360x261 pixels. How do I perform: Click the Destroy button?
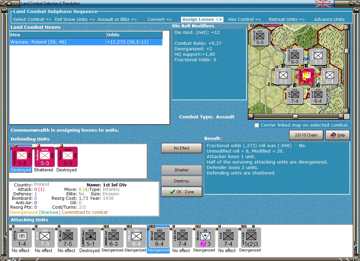(x=182, y=181)
